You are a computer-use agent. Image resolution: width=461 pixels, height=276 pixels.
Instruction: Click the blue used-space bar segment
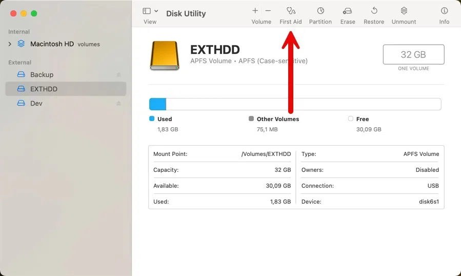coord(157,104)
